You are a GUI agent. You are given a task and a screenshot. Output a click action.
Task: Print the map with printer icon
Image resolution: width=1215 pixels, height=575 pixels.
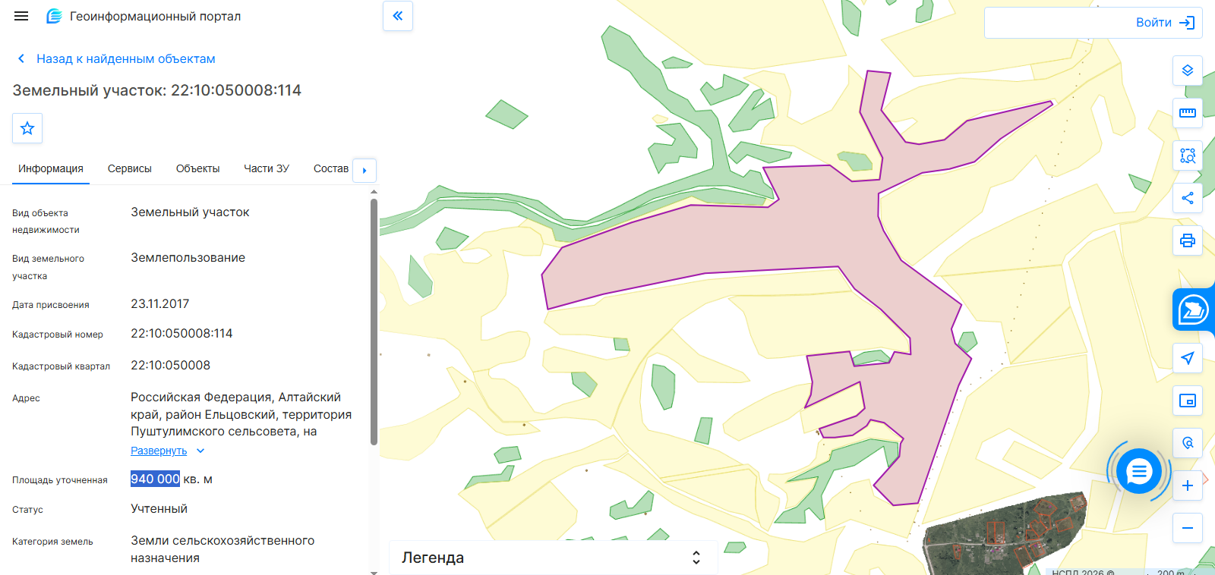point(1188,240)
